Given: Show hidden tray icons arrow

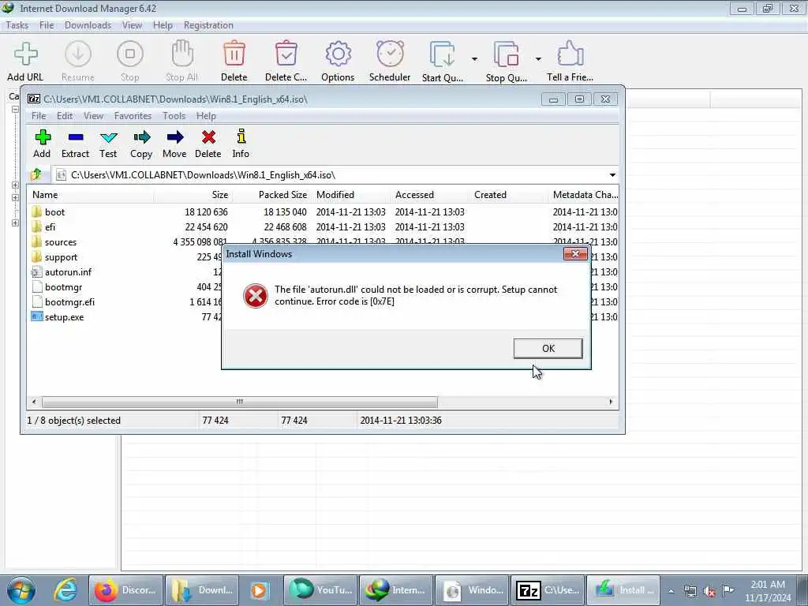Looking at the screenshot, I should [671, 591].
